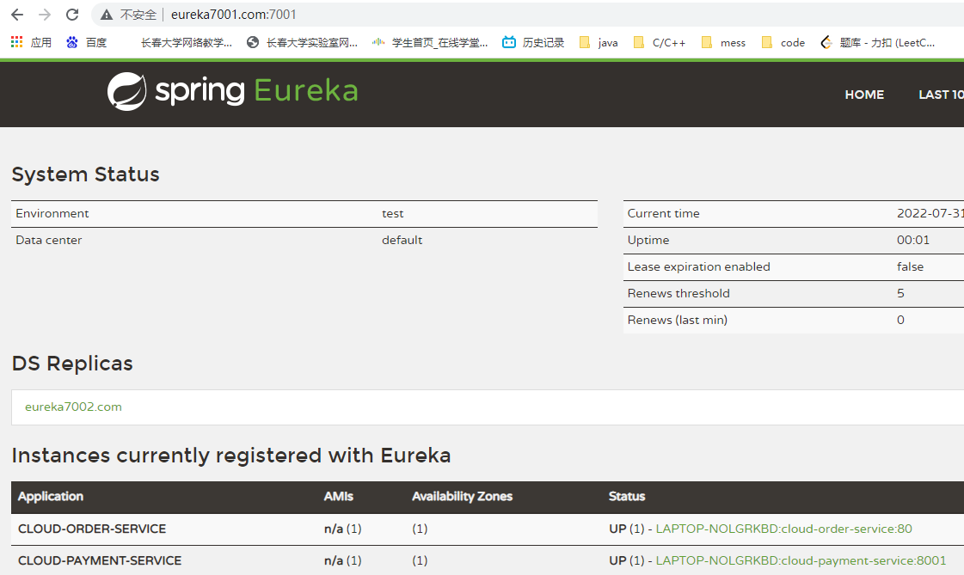Image resolution: width=964 pixels, height=575 pixels.
Task: Click the System Status heading
Action: 85,174
